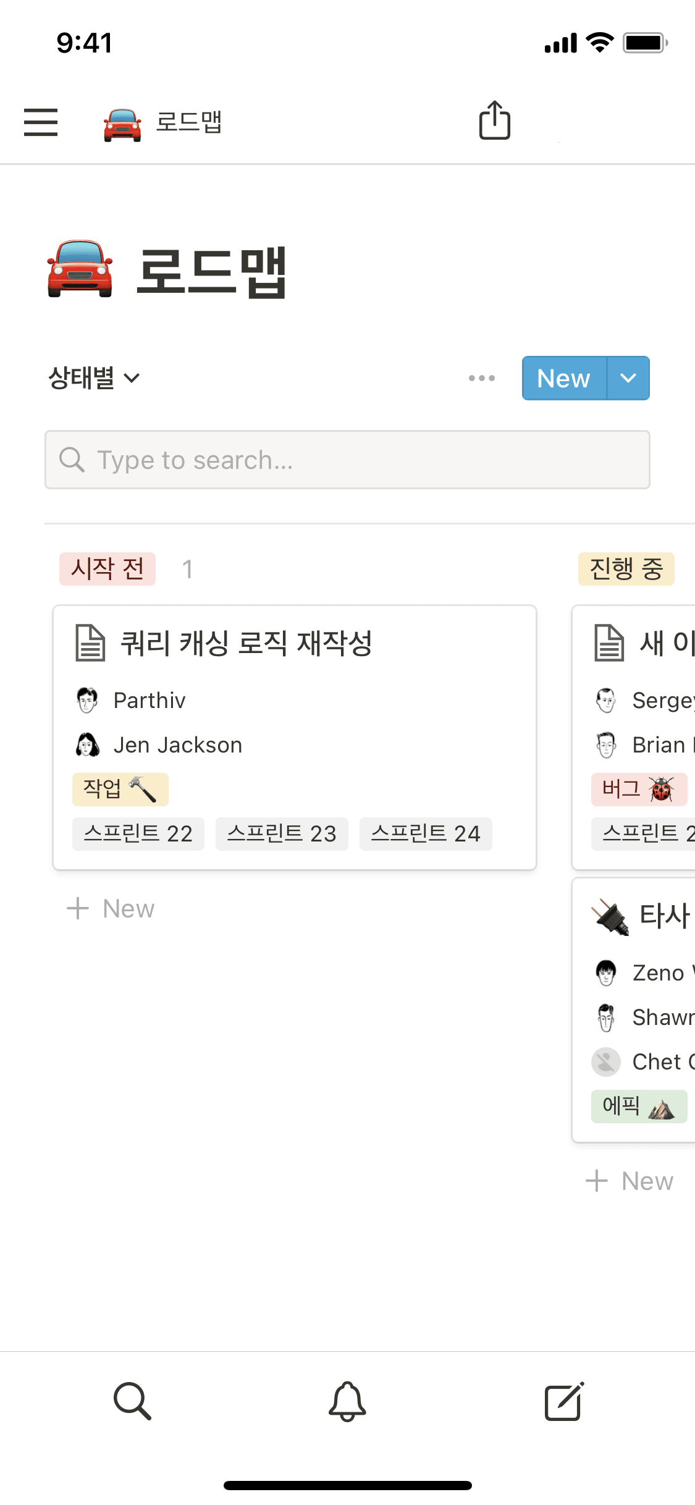
Task: Select the 버그 tag on the in-progress card
Action: click(x=639, y=789)
